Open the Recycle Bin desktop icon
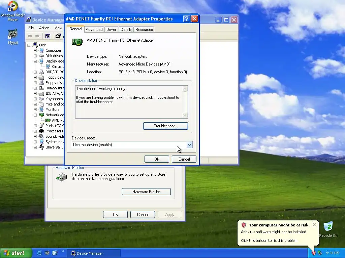The width and height of the screenshot is (345, 258). point(328,229)
